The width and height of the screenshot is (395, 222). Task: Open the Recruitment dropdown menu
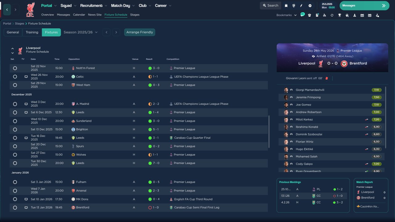94,6
